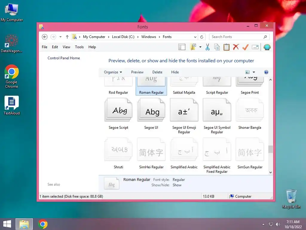Image resolution: width=306 pixels, height=230 pixels.
Task: Select the Shonar Bangla font icon
Action: coord(250,110)
